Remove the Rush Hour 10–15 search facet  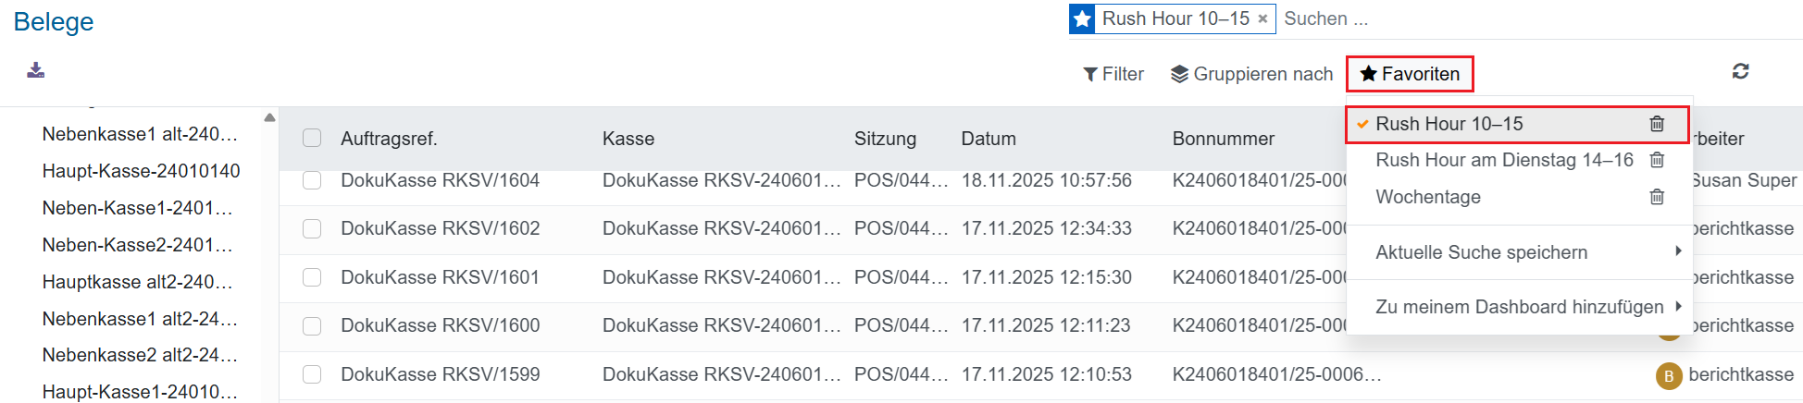1262,18
